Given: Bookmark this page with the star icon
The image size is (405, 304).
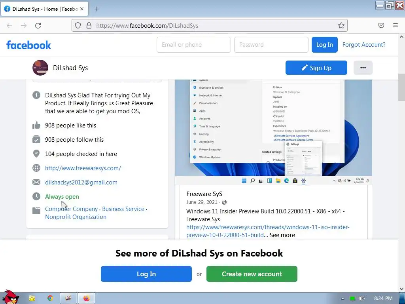Looking at the screenshot, I should coord(341,25).
